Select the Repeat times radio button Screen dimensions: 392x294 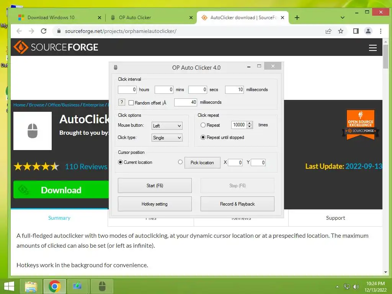(203, 125)
